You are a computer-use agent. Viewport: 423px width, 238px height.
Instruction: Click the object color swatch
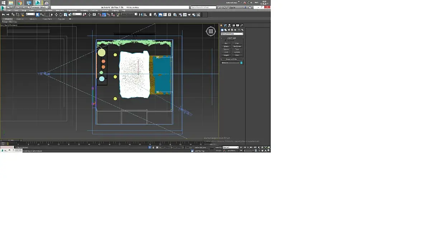pyautogui.click(x=241, y=63)
